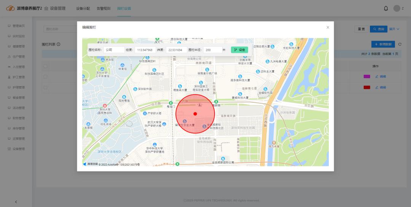Image resolution: width=411 pixels, height=207 pixels.
Task: Click the dark red fence color swatch
Action: (367, 87)
